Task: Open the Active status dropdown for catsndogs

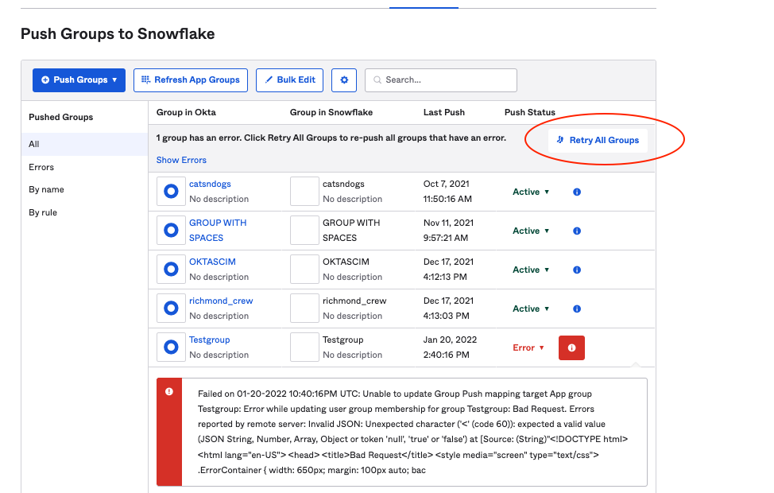Action: point(530,192)
